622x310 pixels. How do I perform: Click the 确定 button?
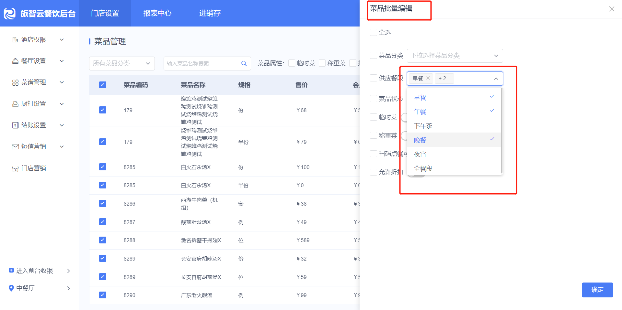click(597, 290)
